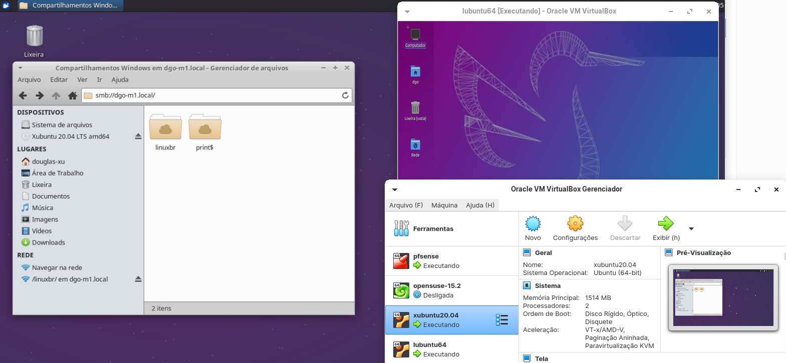
Task: Click Lixeira (vazia) icon in lubuntu64 VM
Action: 415,111
